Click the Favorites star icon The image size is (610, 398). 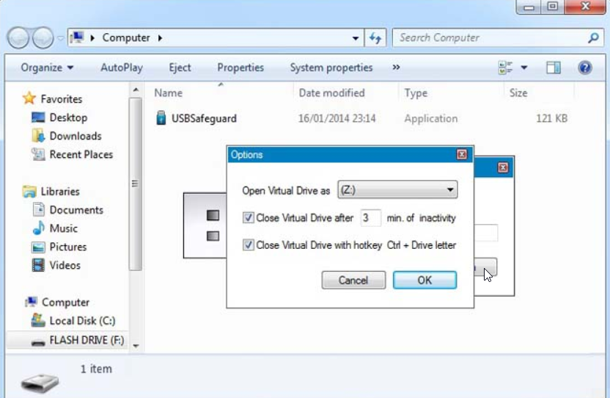(x=29, y=98)
